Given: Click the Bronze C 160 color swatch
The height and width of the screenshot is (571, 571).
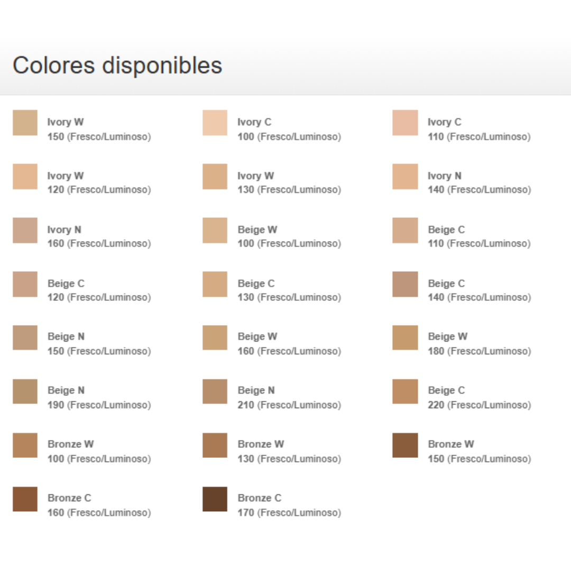Looking at the screenshot, I should click(x=25, y=499).
